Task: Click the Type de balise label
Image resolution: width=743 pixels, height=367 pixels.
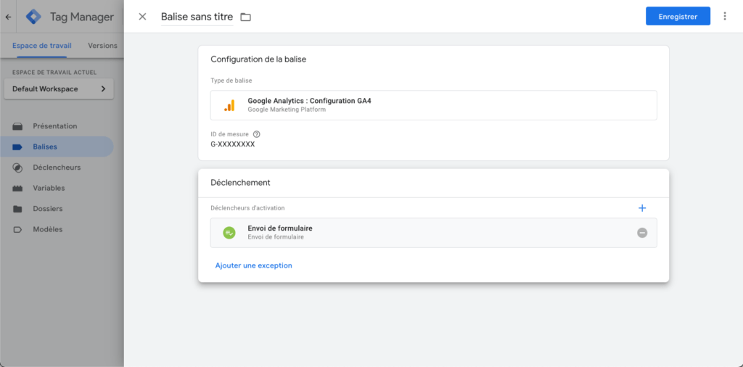Action: coord(231,81)
